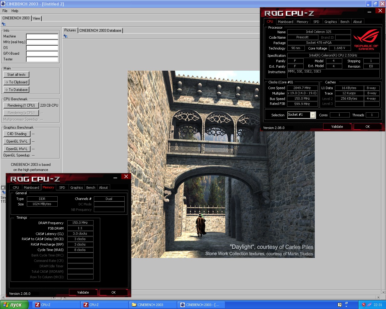Open SPD tab in upper CPU-Z window
This screenshot has height=309, width=386.
316,22
